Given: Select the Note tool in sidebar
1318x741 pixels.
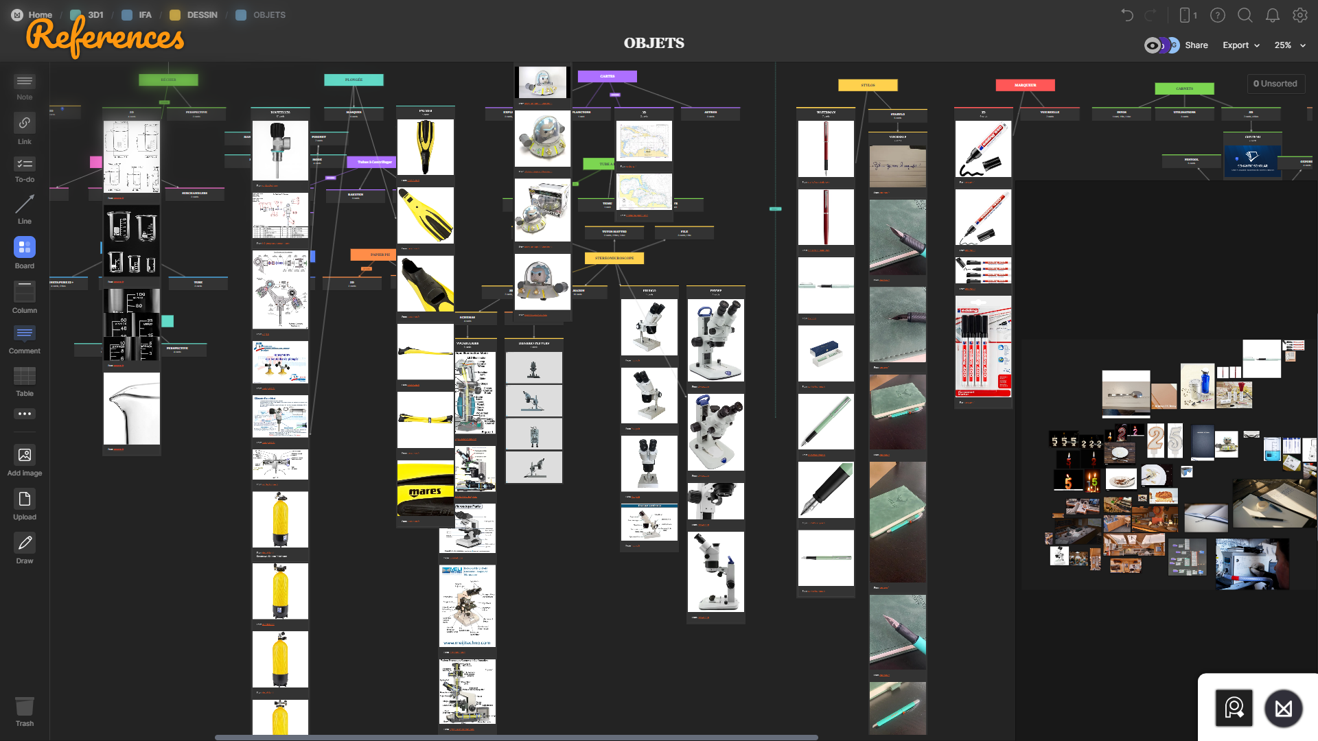Looking at the screenshot, I should [24, 82].
